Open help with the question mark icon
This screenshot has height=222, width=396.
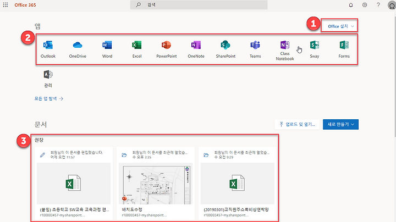point(378,5)
